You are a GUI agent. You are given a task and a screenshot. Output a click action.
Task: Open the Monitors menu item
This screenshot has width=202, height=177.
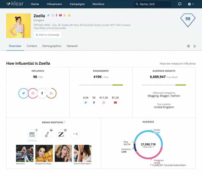(x=98, y=4)
